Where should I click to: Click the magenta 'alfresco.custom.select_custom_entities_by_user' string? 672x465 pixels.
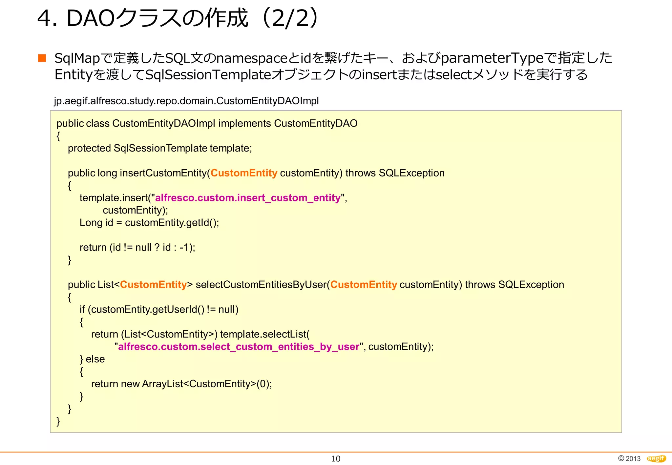(x=239, y=347)
